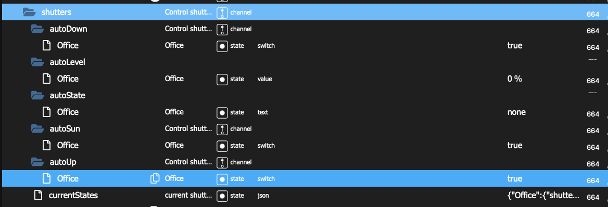Image resolution: width=608 pixels, height=207 pixels.
Task: Collapse the autoDown folder icon
Action: pyautogui.click(x=37, y=29)
